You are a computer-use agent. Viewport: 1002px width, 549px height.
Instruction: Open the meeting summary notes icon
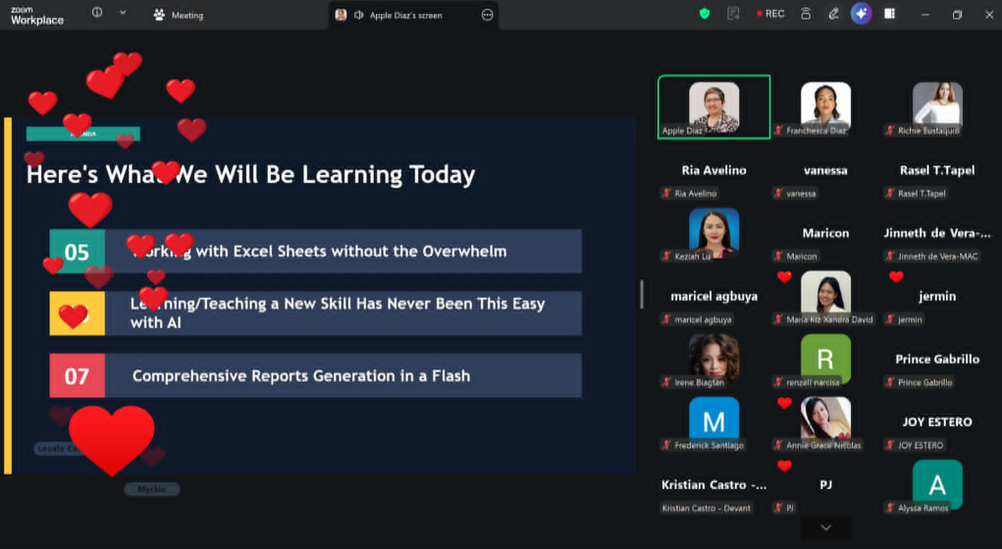733,14
